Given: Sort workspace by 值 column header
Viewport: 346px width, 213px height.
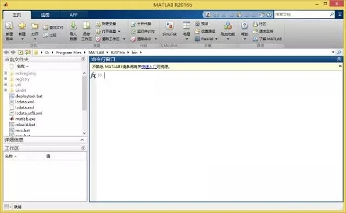Looking at the screenshot, I should click(x=48, y=156).
